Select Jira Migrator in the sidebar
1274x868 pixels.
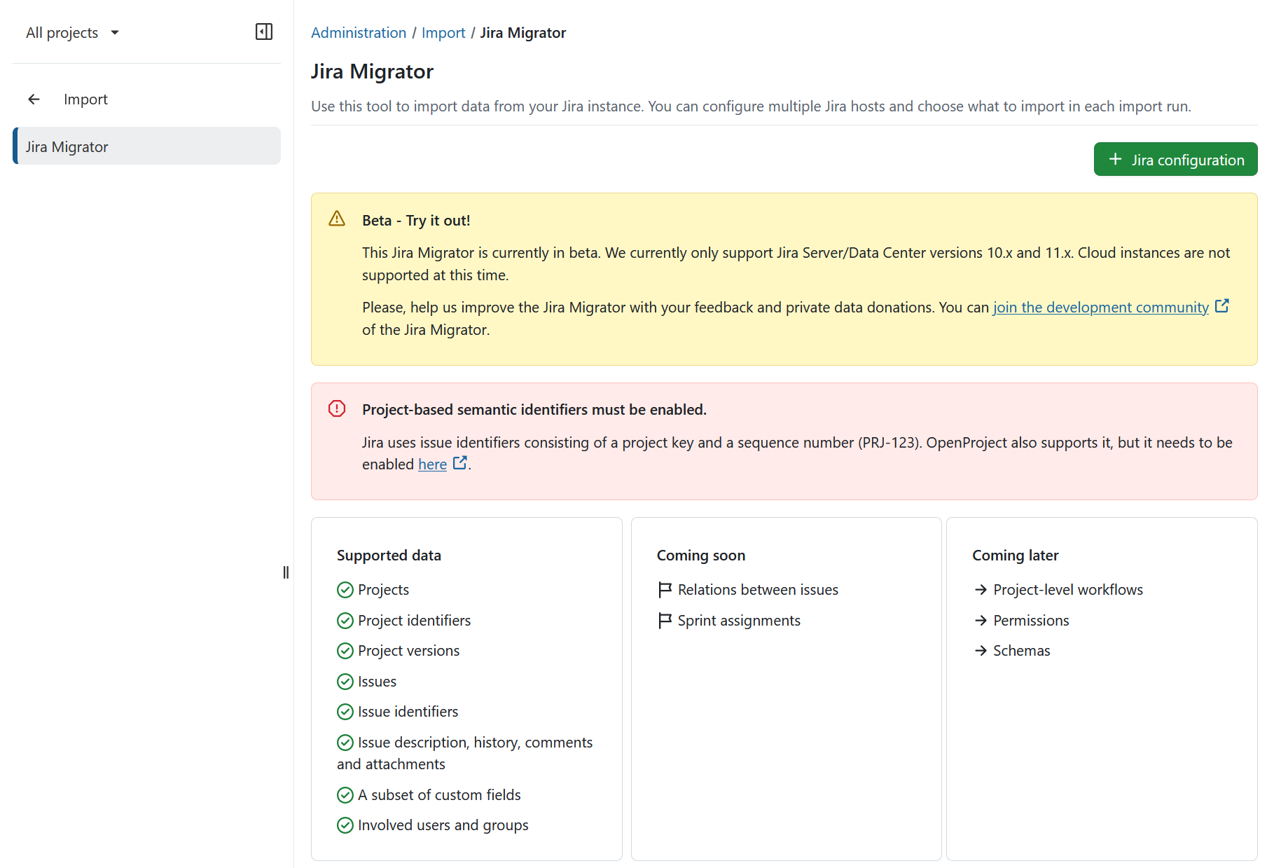(x=147, y=146)
